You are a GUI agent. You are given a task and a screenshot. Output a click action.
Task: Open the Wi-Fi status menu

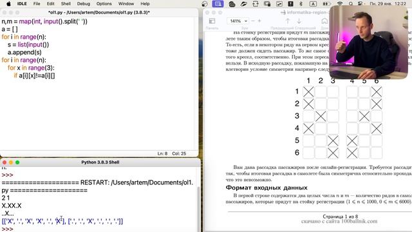click(340, 4)
